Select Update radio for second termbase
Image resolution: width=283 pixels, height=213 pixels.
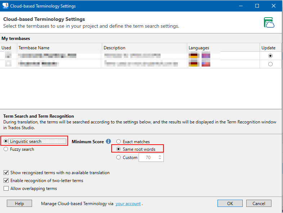pos(270,64)
